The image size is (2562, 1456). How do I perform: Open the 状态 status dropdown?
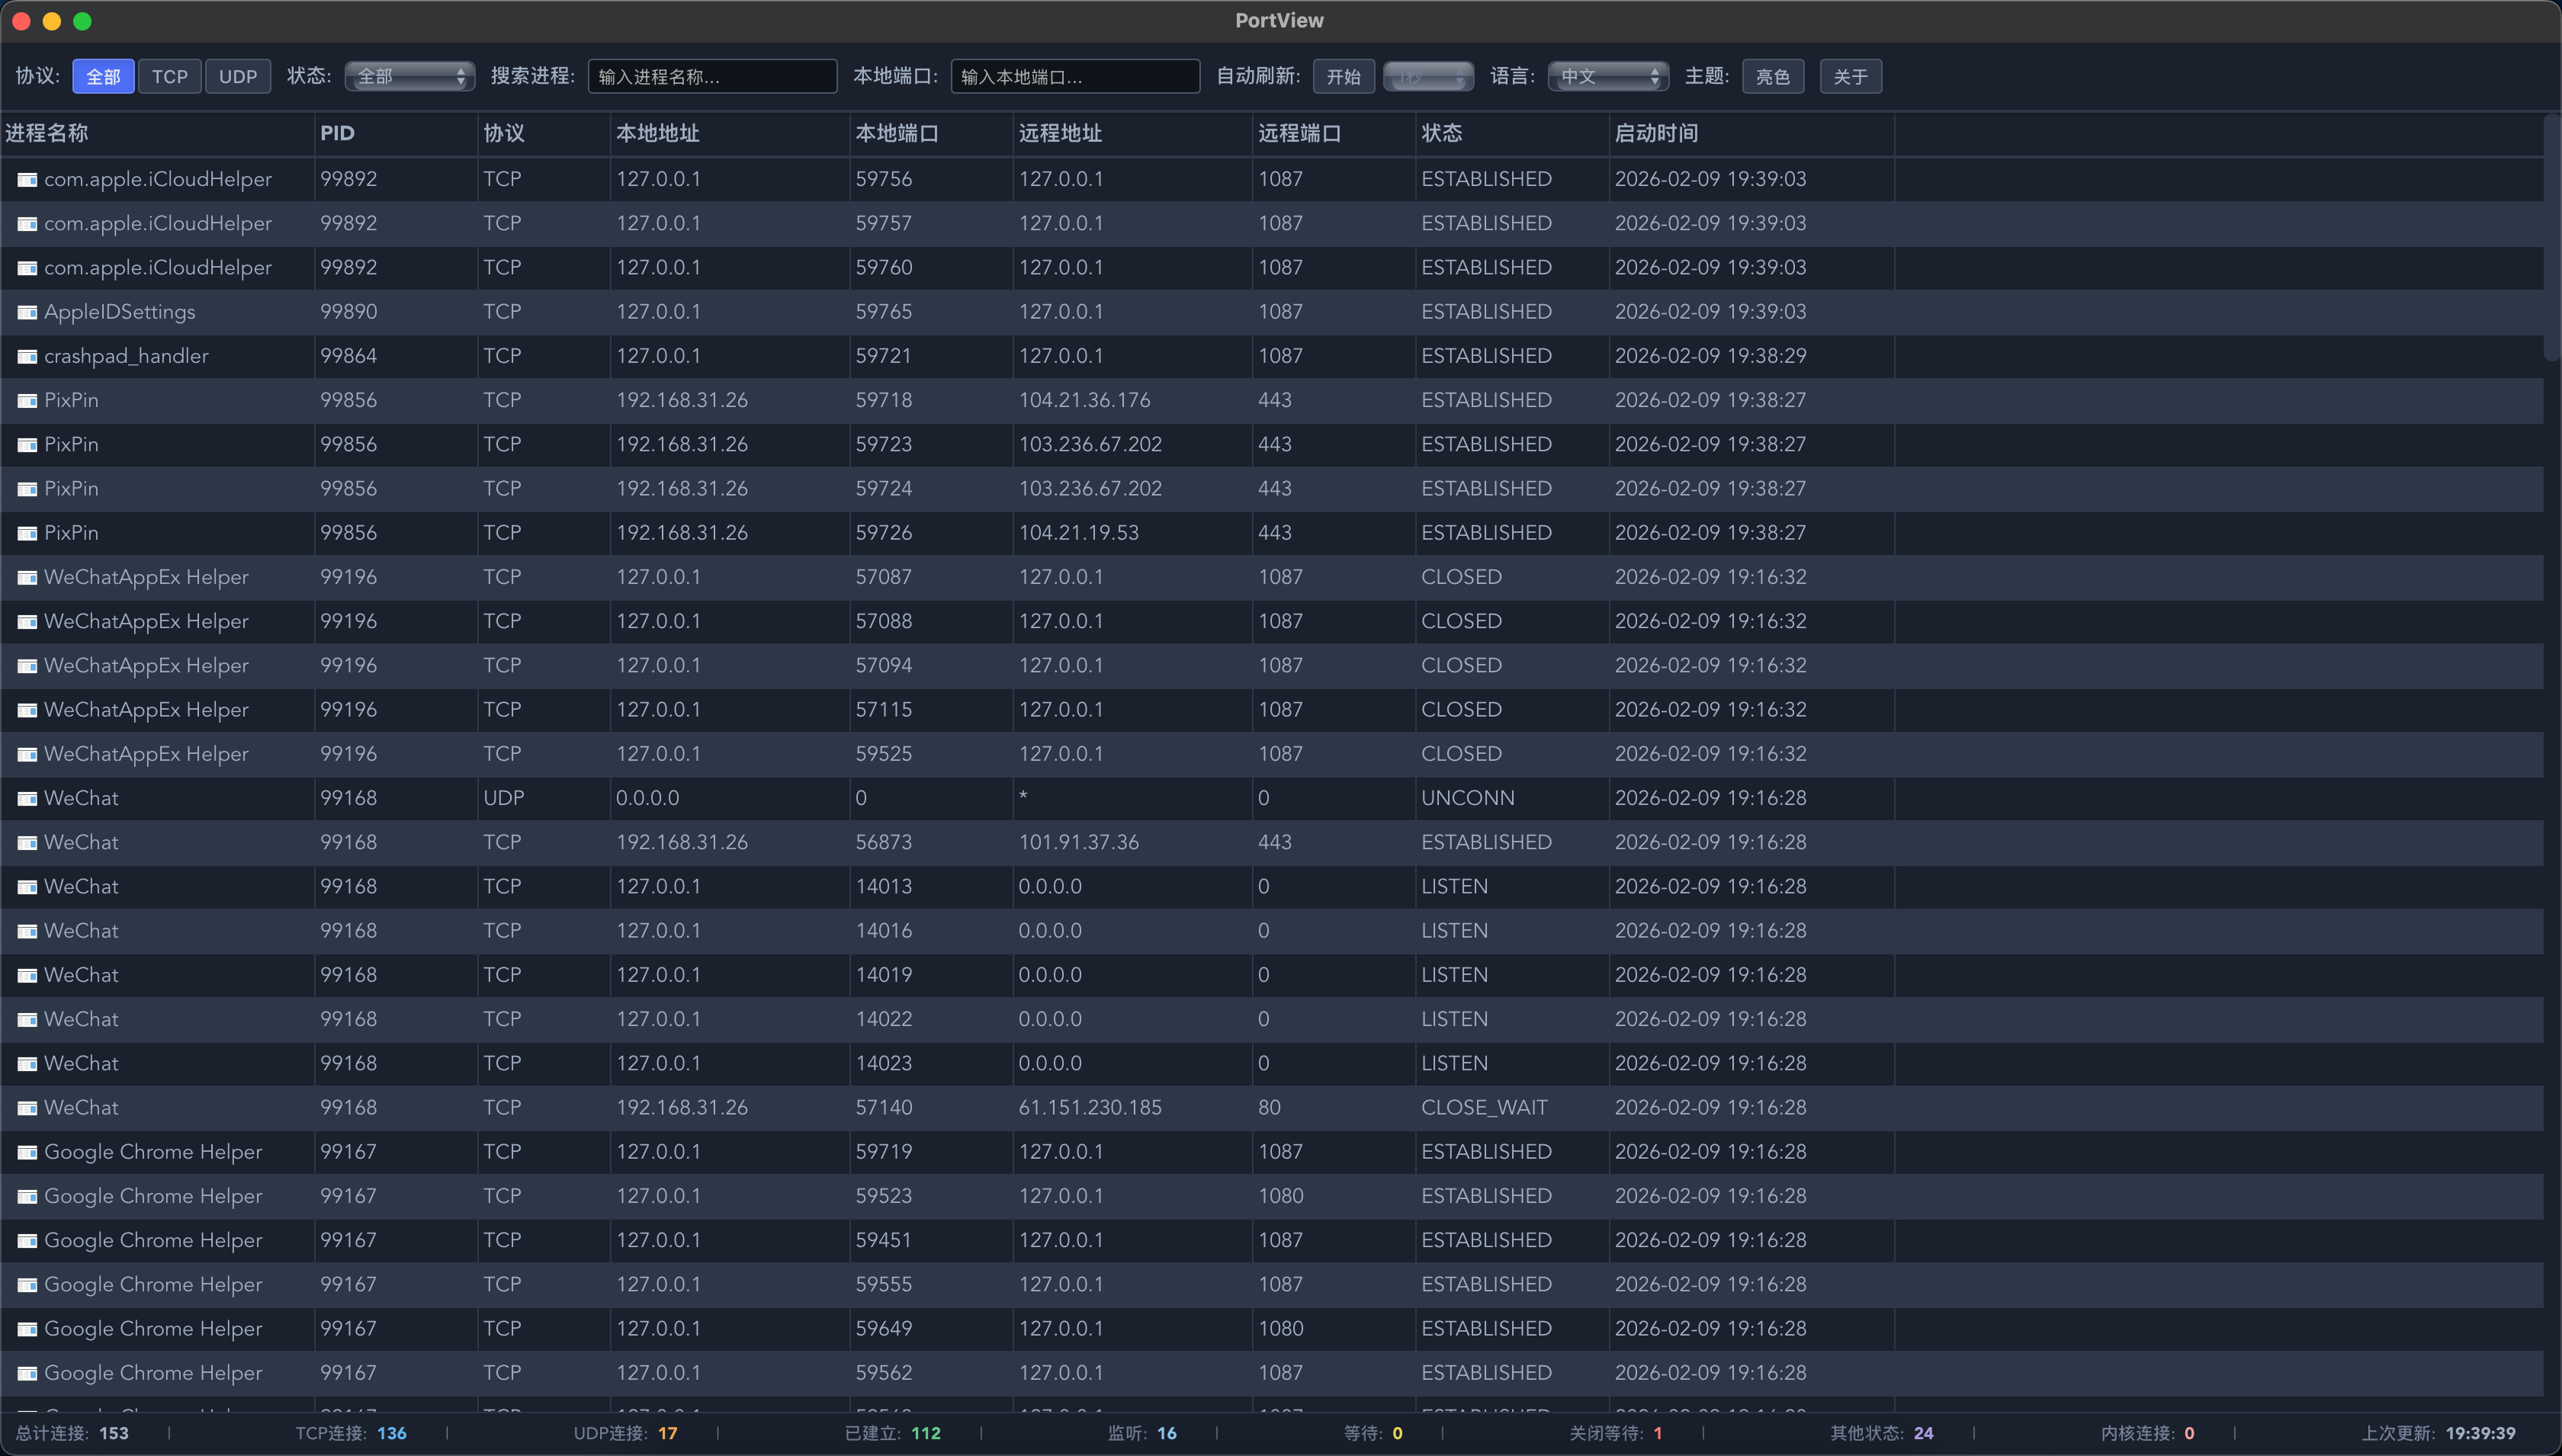pyautogui.click(x=409, y=76)
